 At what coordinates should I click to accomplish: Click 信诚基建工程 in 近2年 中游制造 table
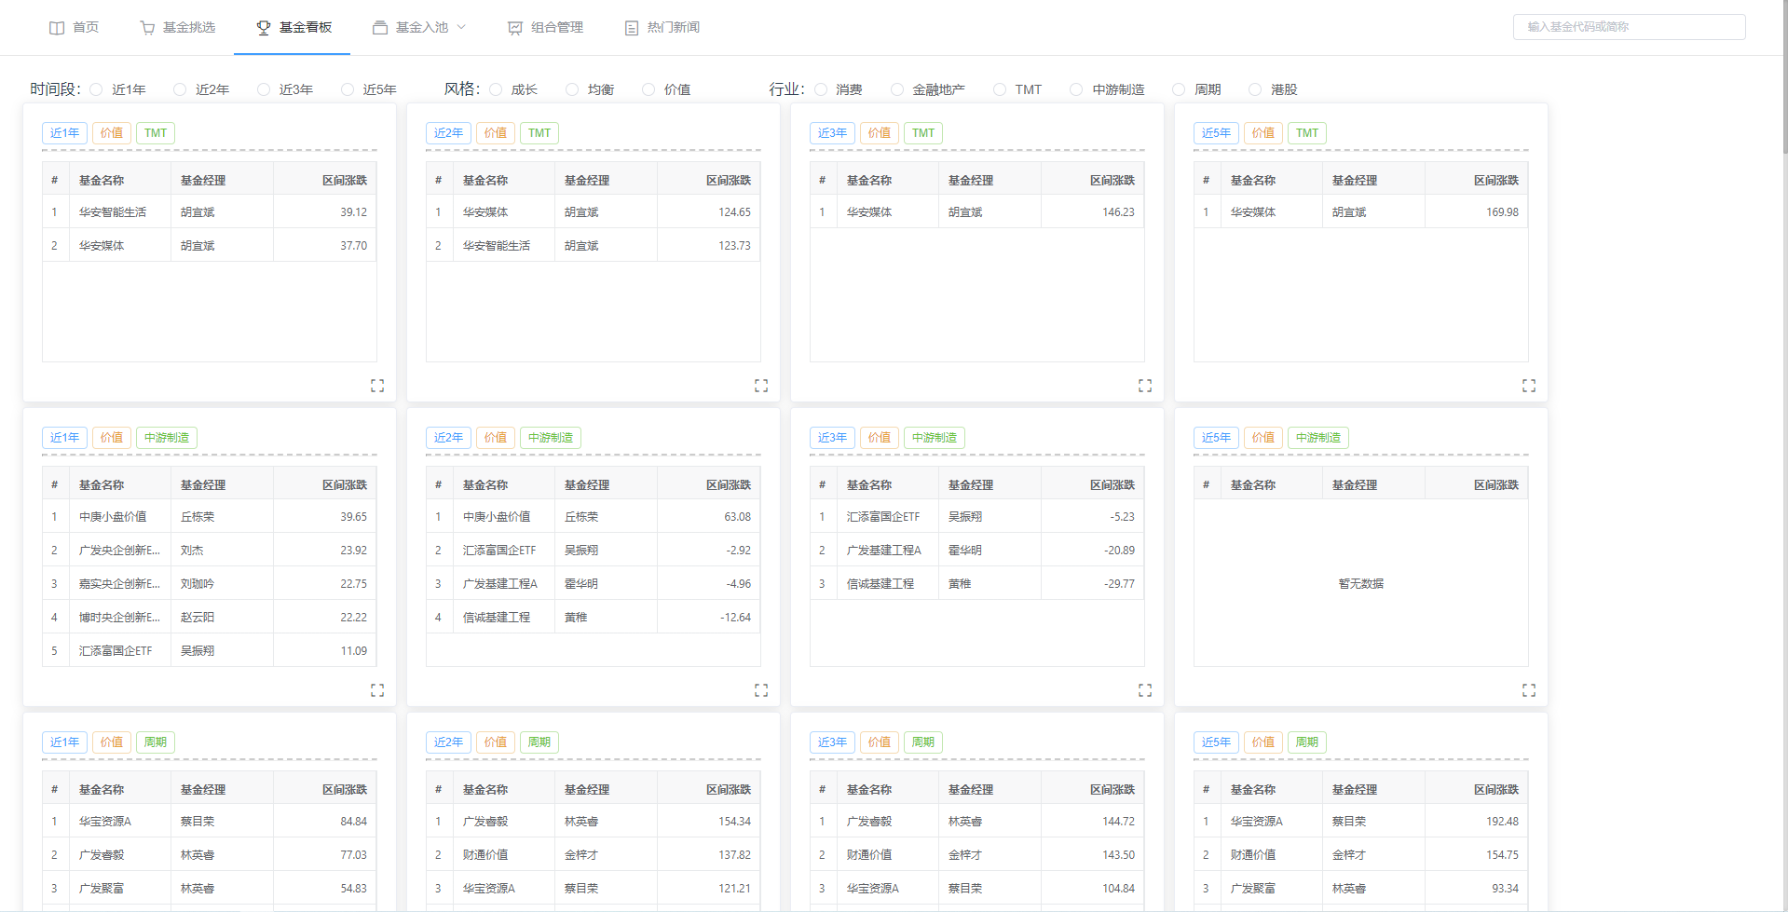pyautogui.click(x=497, y=618)
